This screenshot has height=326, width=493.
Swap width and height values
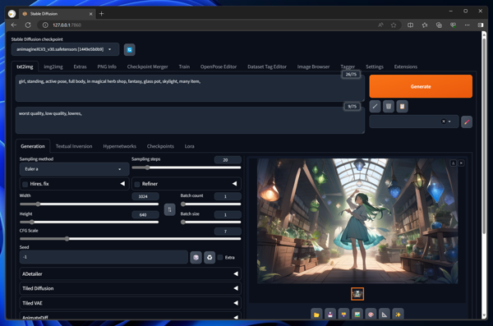pyautogui.click(x=169, y=209)
